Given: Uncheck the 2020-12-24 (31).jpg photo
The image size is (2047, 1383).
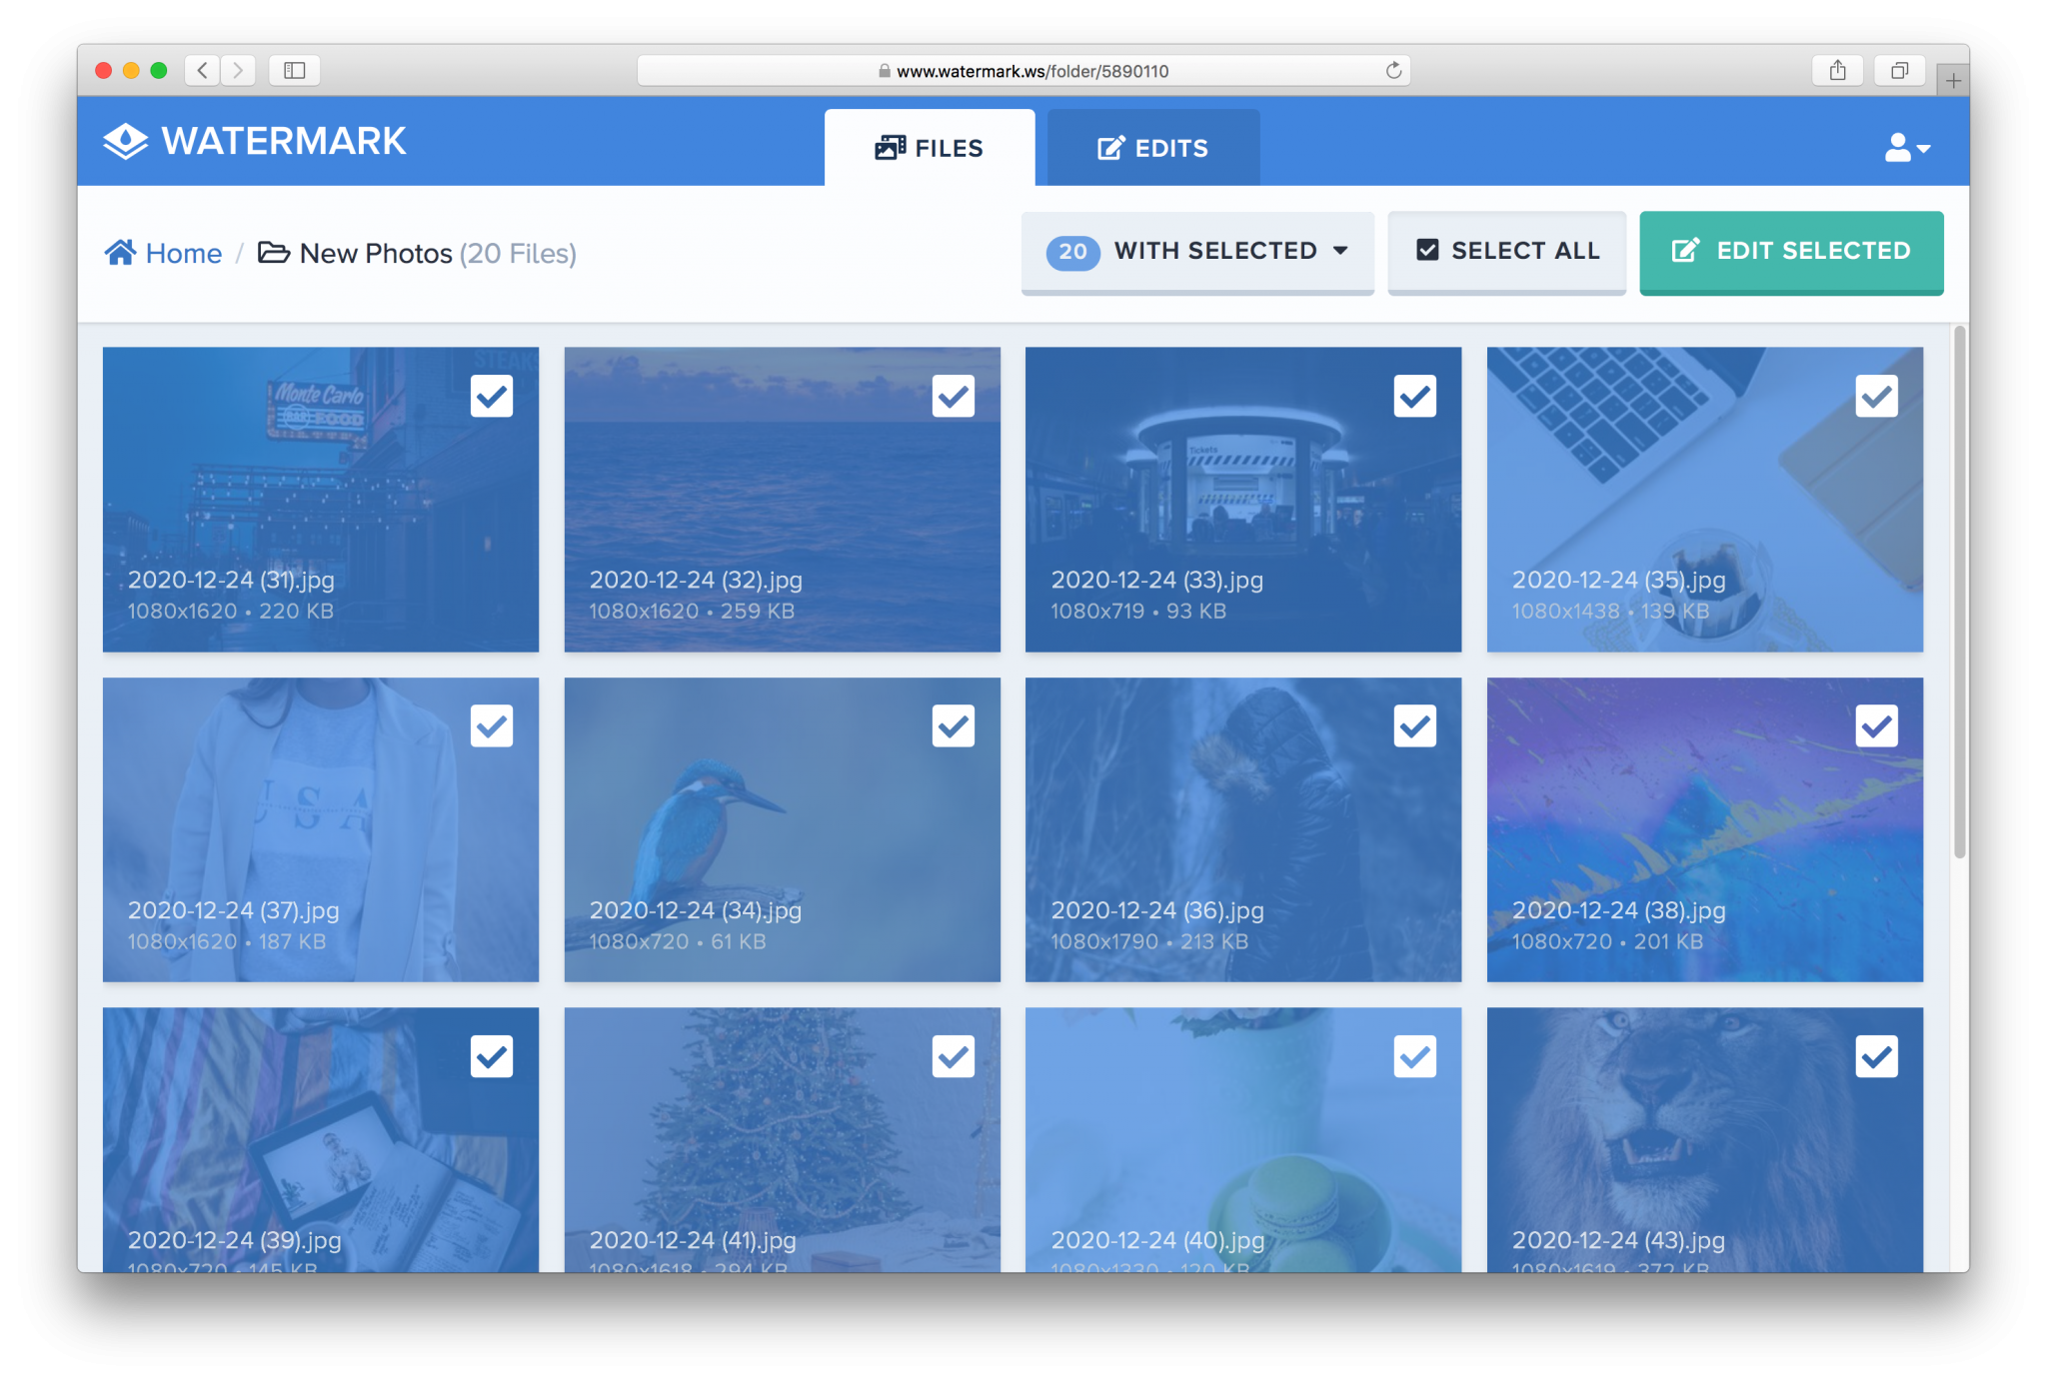Looking at the screenshot, I should [491, 396].
